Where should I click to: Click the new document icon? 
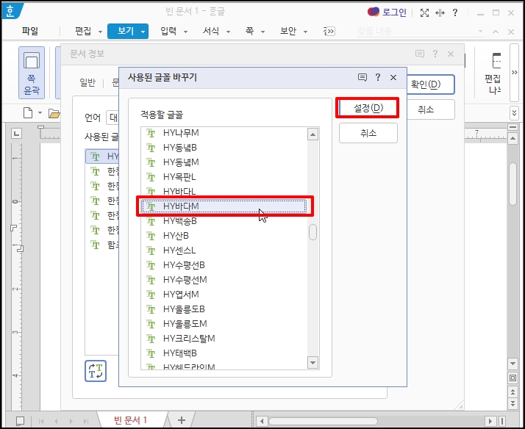point(28,113)
